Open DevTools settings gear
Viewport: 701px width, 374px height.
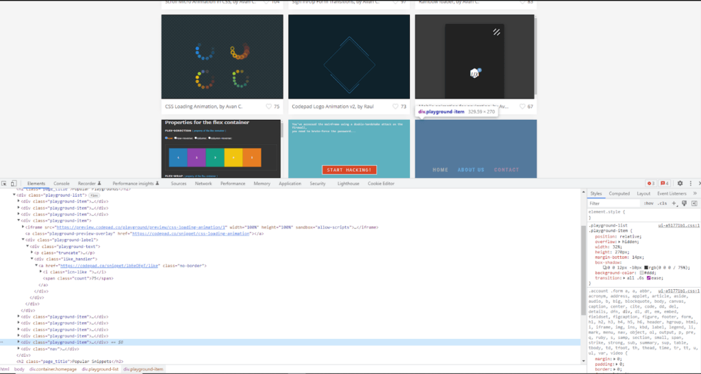[680, 184]
